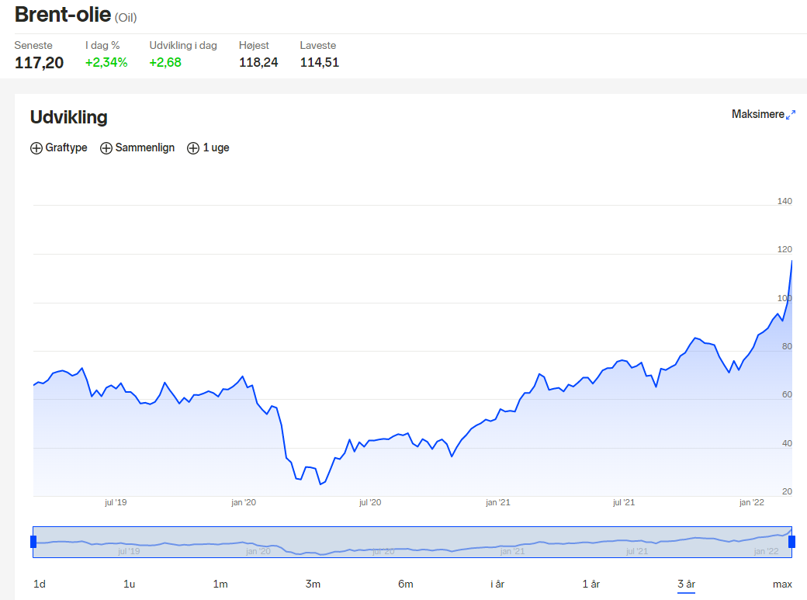The width and height of the screenshot is (807, 600).
Task: Click the Maksimere link
Action: 758,114
